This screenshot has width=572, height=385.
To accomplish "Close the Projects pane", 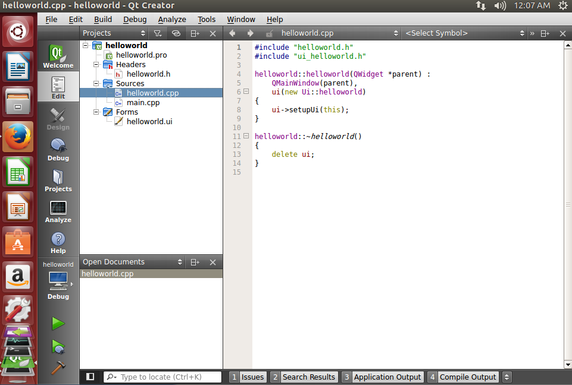I will [213, 33].
